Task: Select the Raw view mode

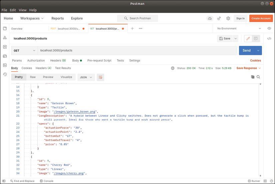Action: 33,77
